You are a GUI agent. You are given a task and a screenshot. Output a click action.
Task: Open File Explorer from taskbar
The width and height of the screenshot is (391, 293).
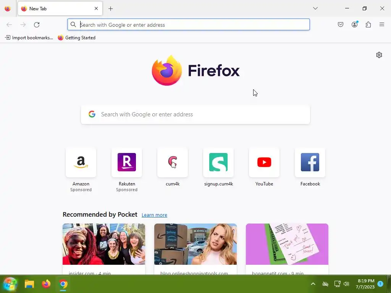click(29, 284)
